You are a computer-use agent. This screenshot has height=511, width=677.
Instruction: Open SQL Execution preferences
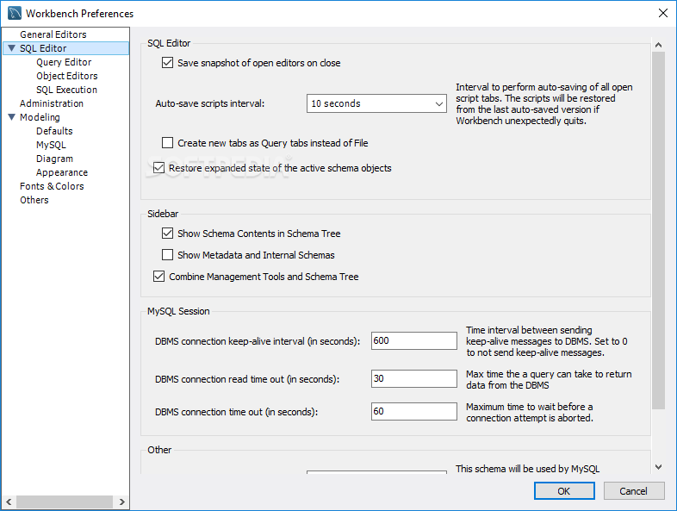66,90
